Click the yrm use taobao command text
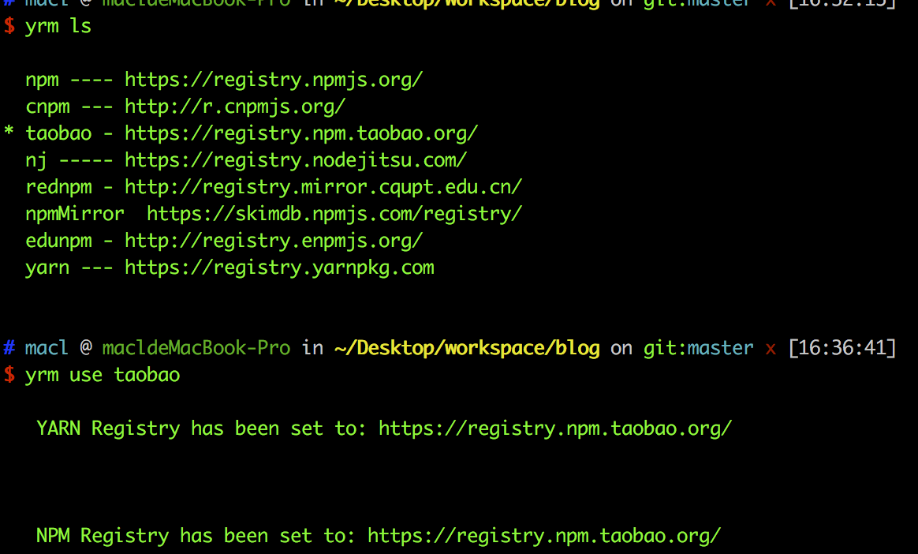 [103, 375]
